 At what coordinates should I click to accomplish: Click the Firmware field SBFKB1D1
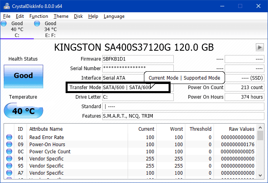138,59
